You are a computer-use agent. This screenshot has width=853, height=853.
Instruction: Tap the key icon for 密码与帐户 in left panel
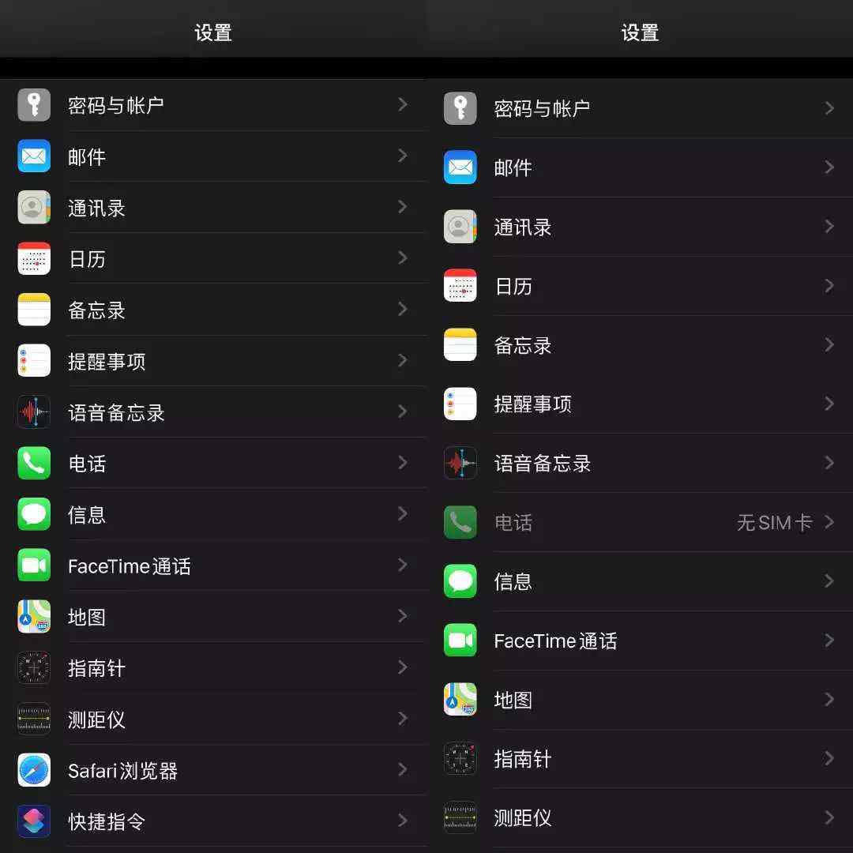click(34, 104)
